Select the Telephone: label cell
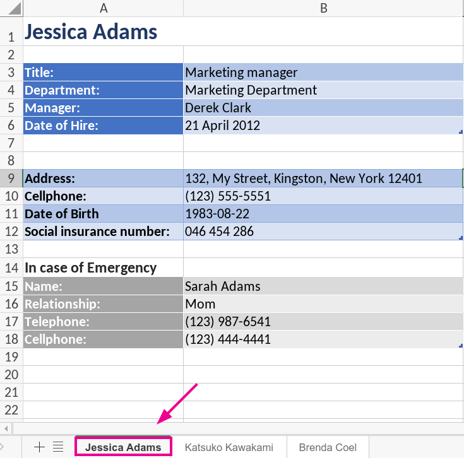 point(104,321)
